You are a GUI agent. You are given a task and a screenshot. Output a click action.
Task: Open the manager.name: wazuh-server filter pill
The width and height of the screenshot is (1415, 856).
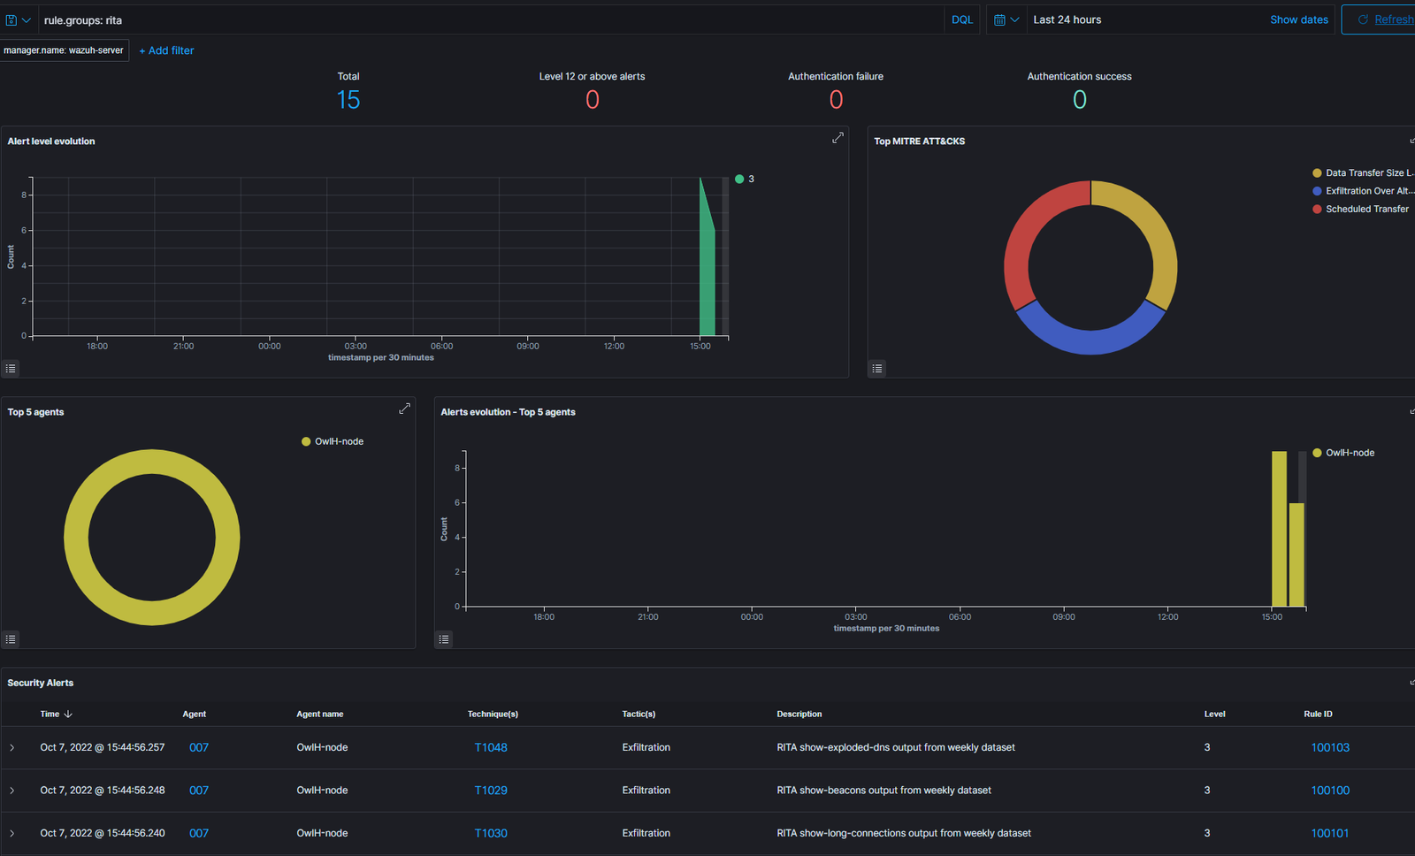(64, 50)
